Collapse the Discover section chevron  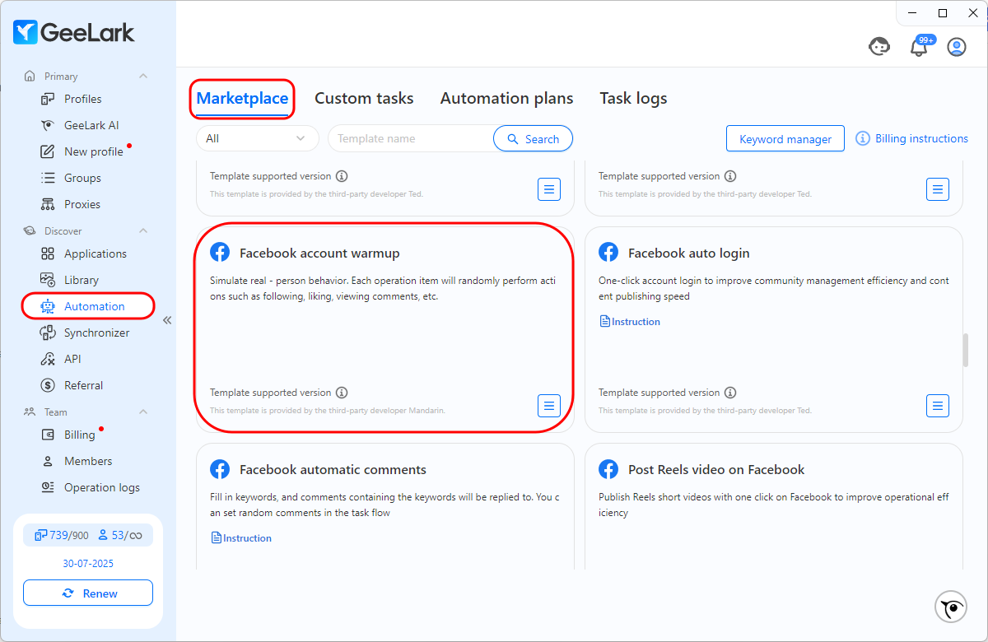(x=143, y=231)
